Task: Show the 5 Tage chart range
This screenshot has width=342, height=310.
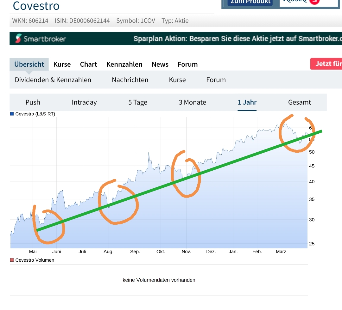Action: click(138, 102)
